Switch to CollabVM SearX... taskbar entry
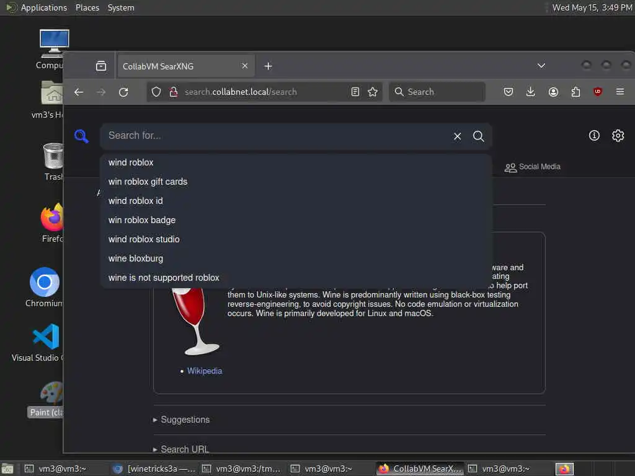635x476 pixels. (420, 469)
